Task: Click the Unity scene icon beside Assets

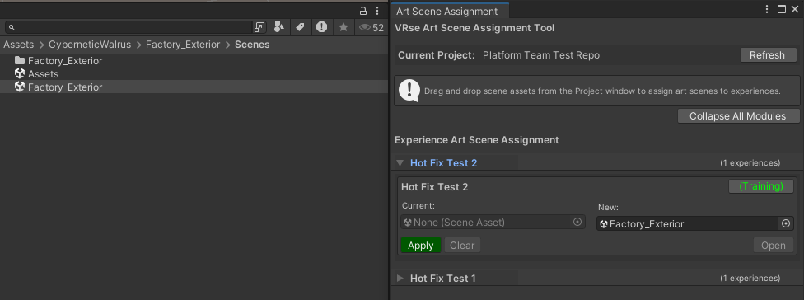Action: click(20, 73)
